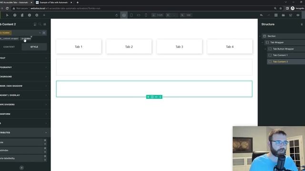
Task: Select Tab Button Wrapper in the structure tree
Action: [286, 49]
